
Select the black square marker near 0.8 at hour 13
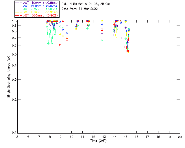102,29
